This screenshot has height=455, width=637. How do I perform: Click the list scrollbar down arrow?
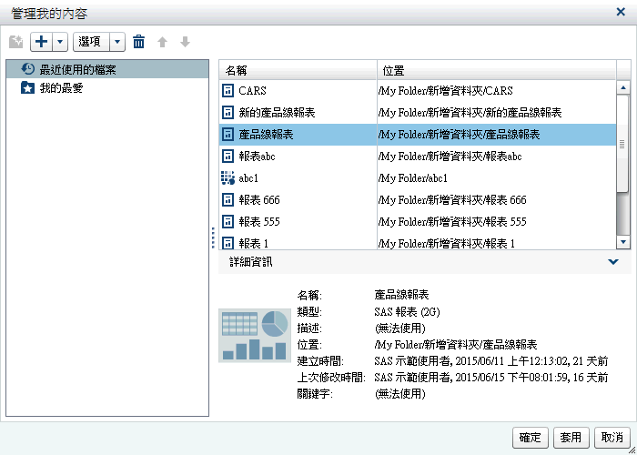[x=623, y=241]
